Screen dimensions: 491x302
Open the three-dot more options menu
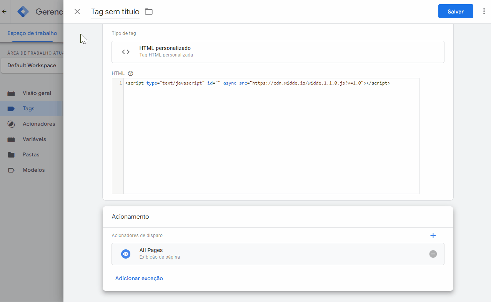point(484,12)
